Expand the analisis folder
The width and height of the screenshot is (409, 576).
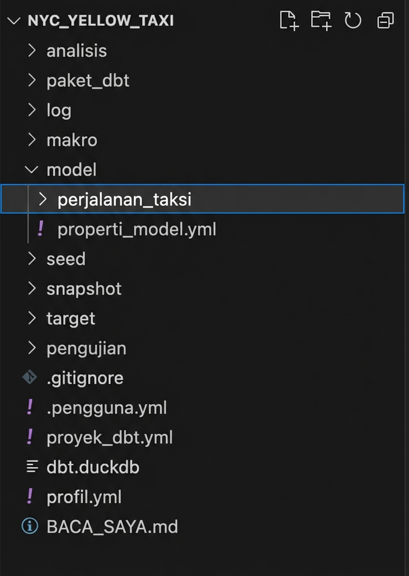click(32, 51)
